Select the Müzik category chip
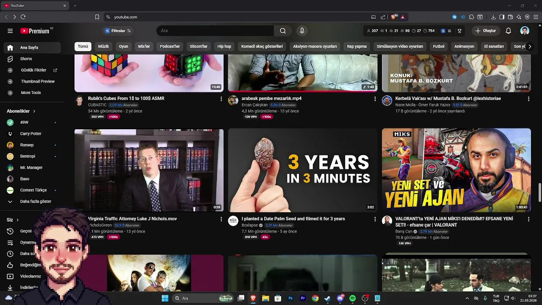This screenshot has height=305, width=542. [104, 47]
